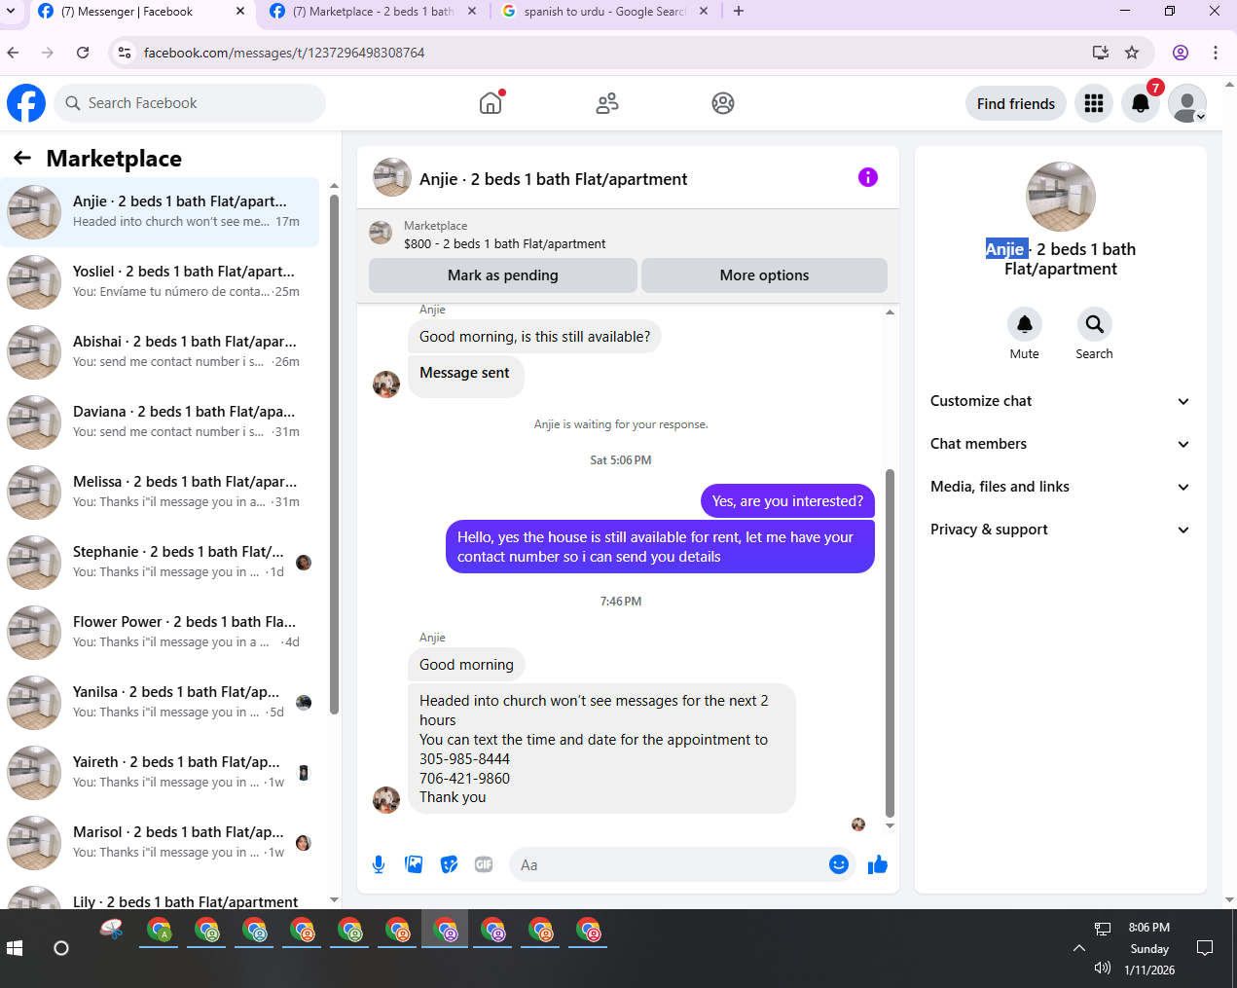
Task: Open the account profile avatar menu
Action: pos(1187,103)
